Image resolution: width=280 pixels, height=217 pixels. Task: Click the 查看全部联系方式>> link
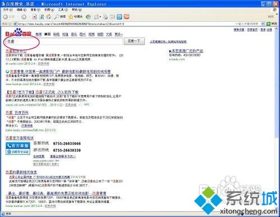(63, 157)
